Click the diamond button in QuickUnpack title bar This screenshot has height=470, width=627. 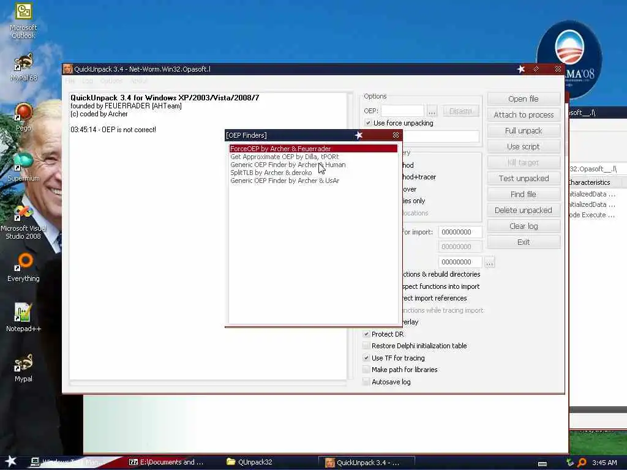[536, 69]
